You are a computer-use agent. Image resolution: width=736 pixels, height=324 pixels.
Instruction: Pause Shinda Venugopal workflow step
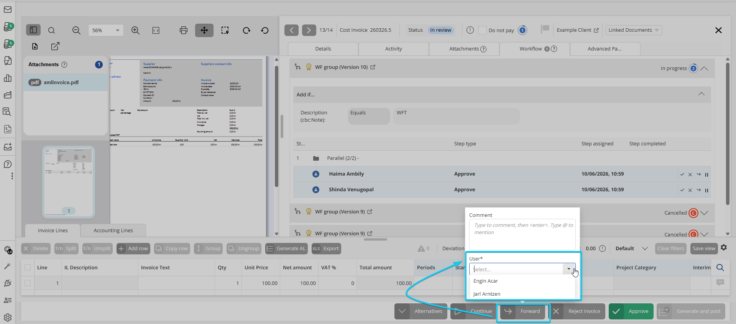tap(706, 190)
